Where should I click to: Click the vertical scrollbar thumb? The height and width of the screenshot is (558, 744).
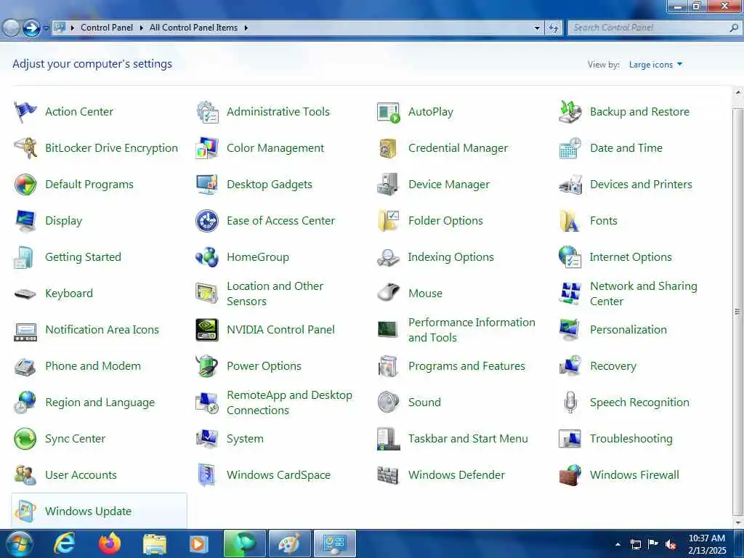[737, 311]
